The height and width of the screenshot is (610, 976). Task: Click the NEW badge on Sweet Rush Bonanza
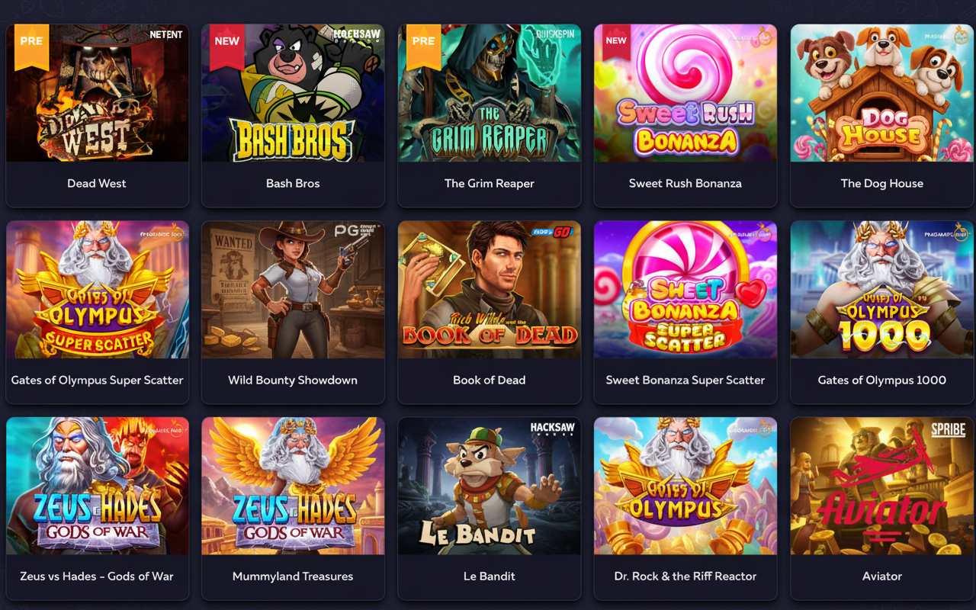click(x=616, y=42)
